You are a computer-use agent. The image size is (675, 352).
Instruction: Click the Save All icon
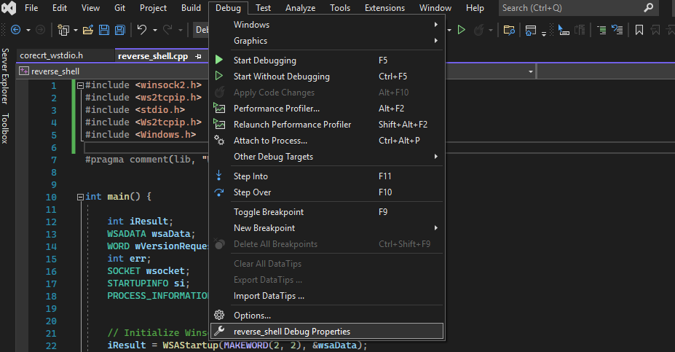[x=119, y=30]
